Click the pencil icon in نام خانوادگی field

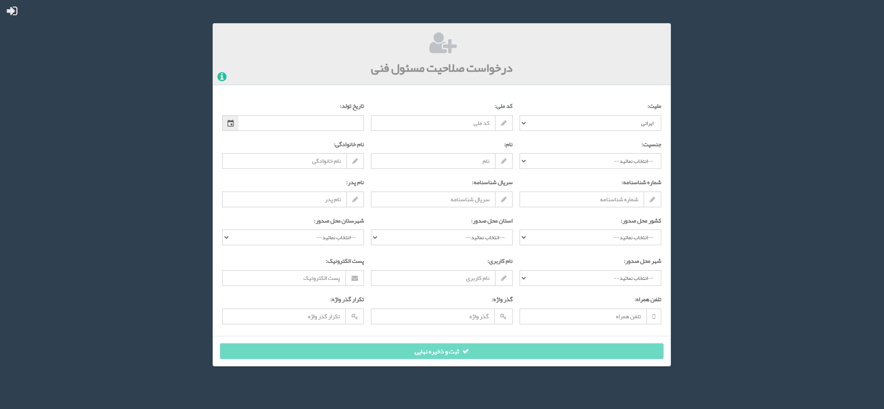coord(355,161)
